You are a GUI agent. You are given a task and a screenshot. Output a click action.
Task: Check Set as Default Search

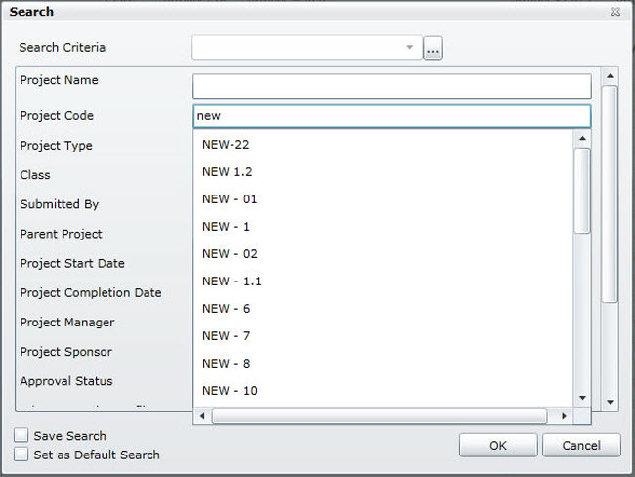point(21,455)
